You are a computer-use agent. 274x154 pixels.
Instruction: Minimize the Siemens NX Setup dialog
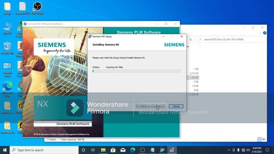[164, 36]
